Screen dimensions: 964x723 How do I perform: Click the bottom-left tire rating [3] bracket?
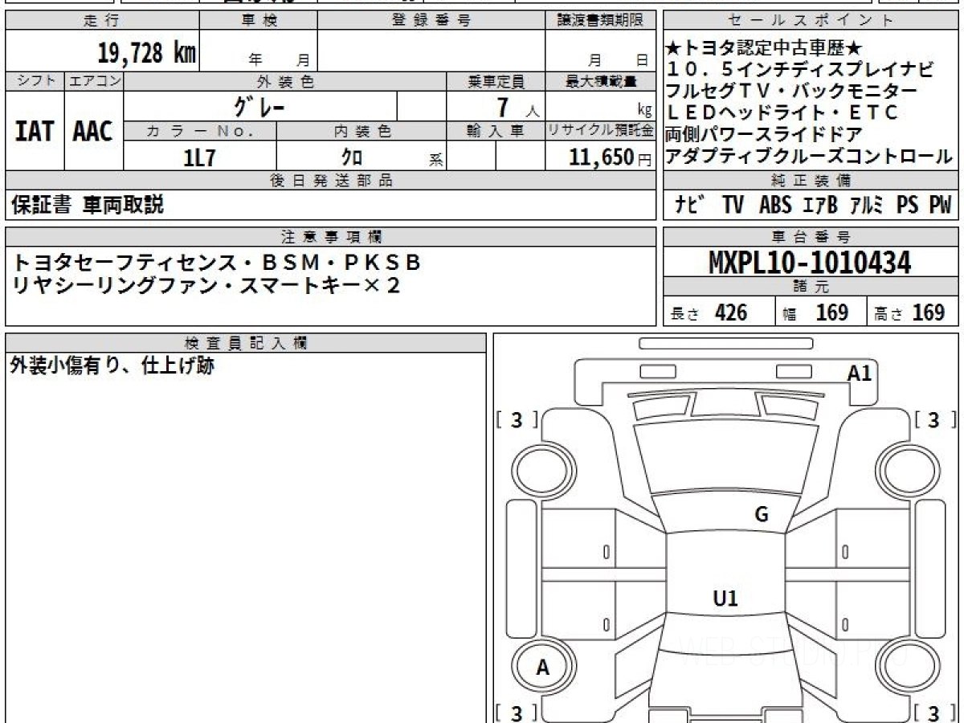(x=517, y=713)
